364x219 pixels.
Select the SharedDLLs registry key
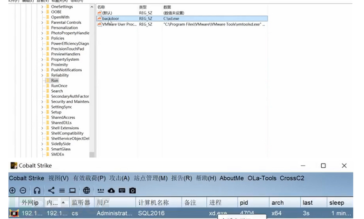[61, 122]
